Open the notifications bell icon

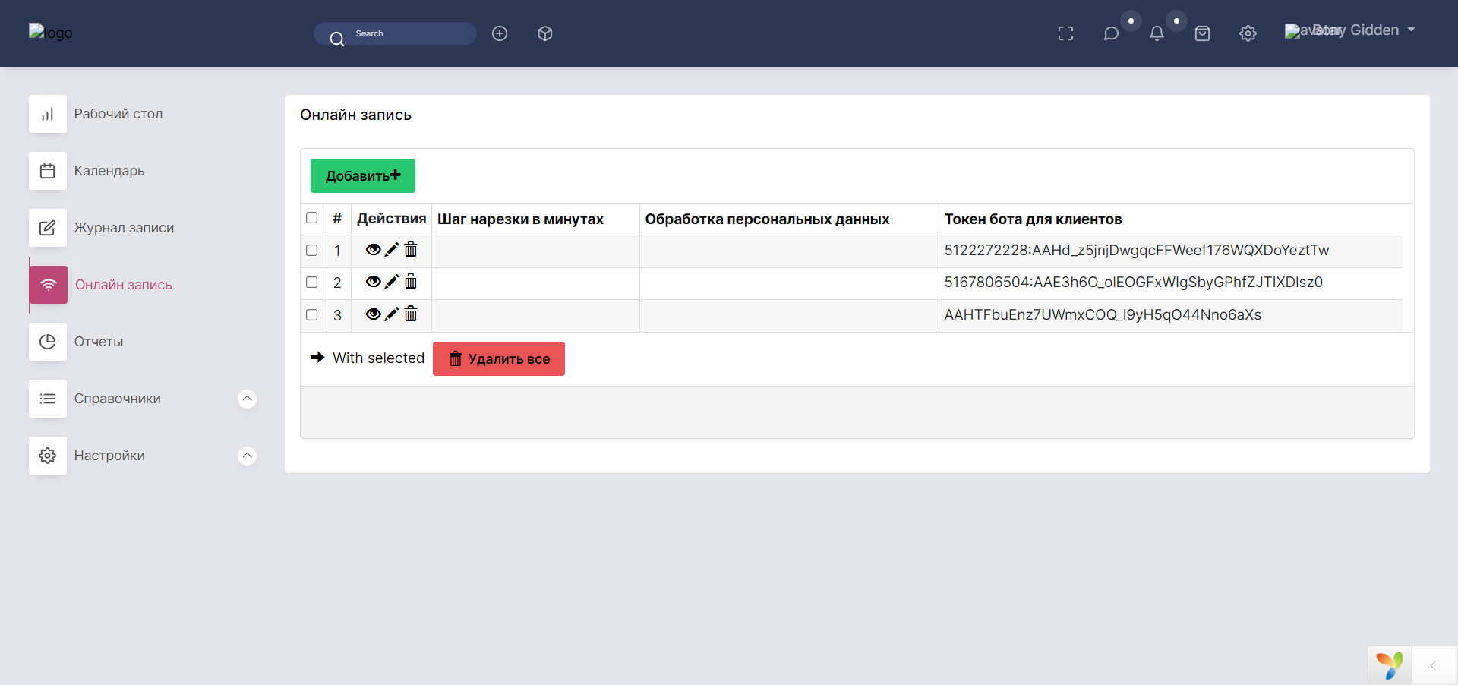[x=1157, y=33]
